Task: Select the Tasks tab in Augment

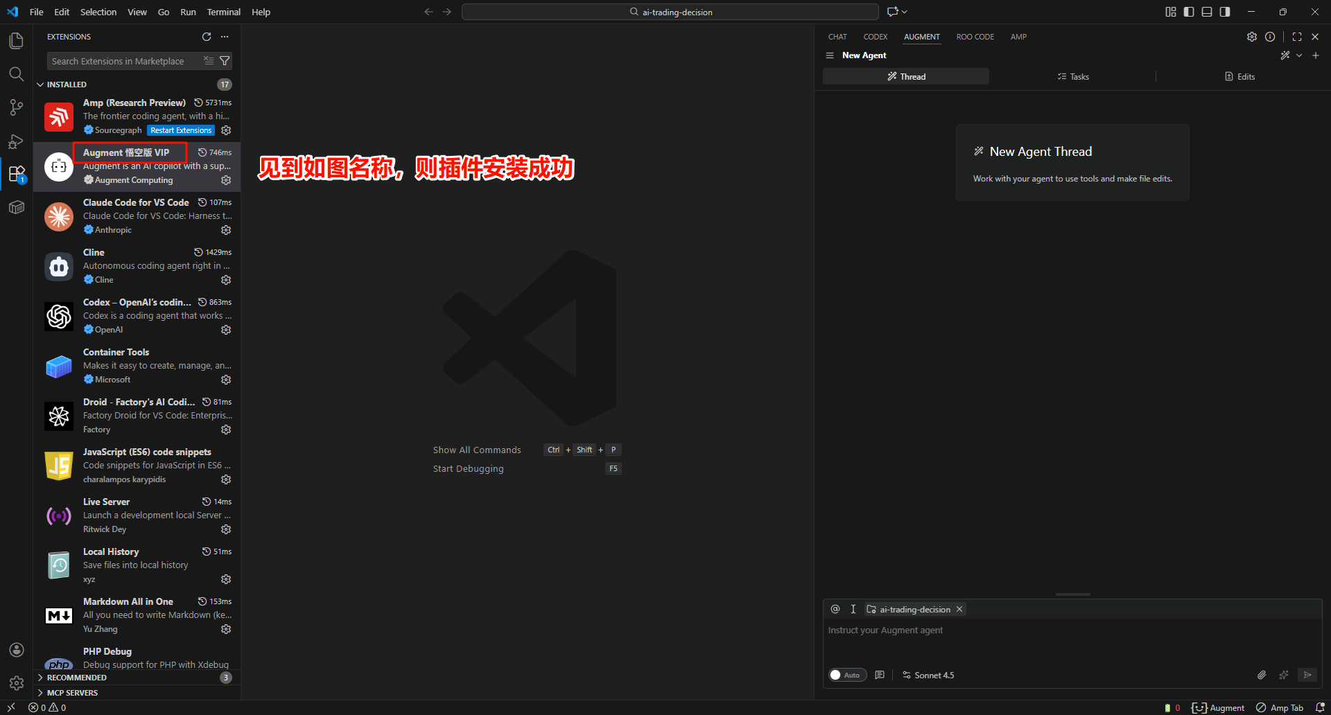Action: pos(1072,77)
